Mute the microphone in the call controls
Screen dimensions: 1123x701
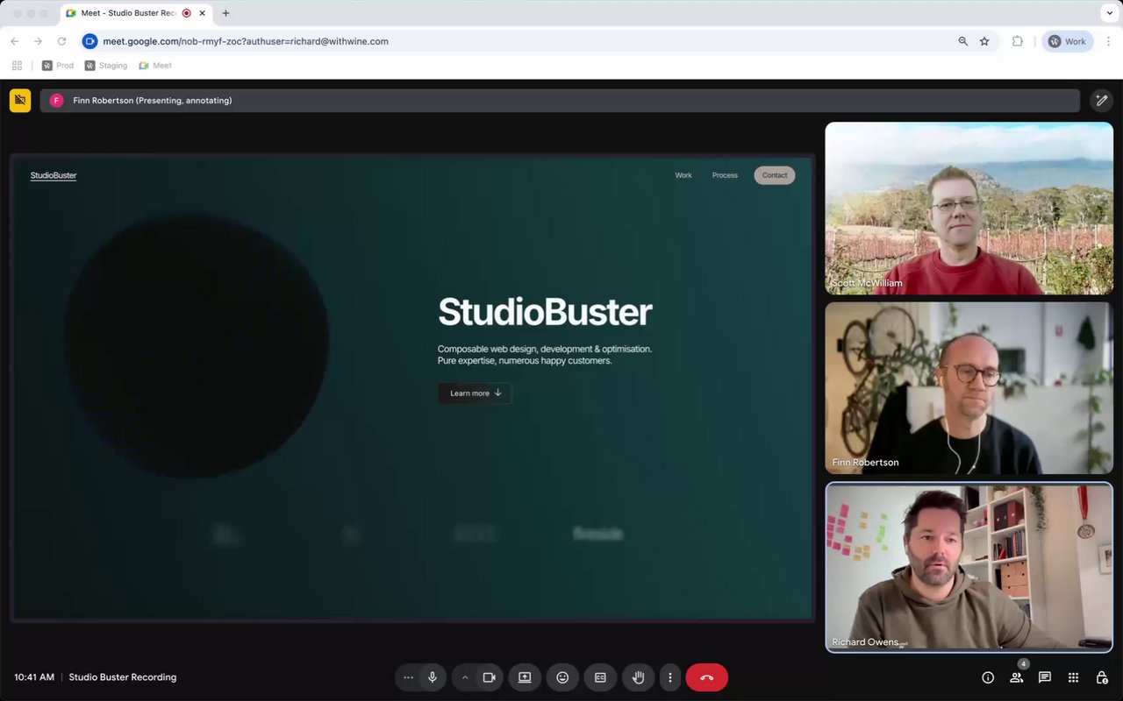point(433,677)
